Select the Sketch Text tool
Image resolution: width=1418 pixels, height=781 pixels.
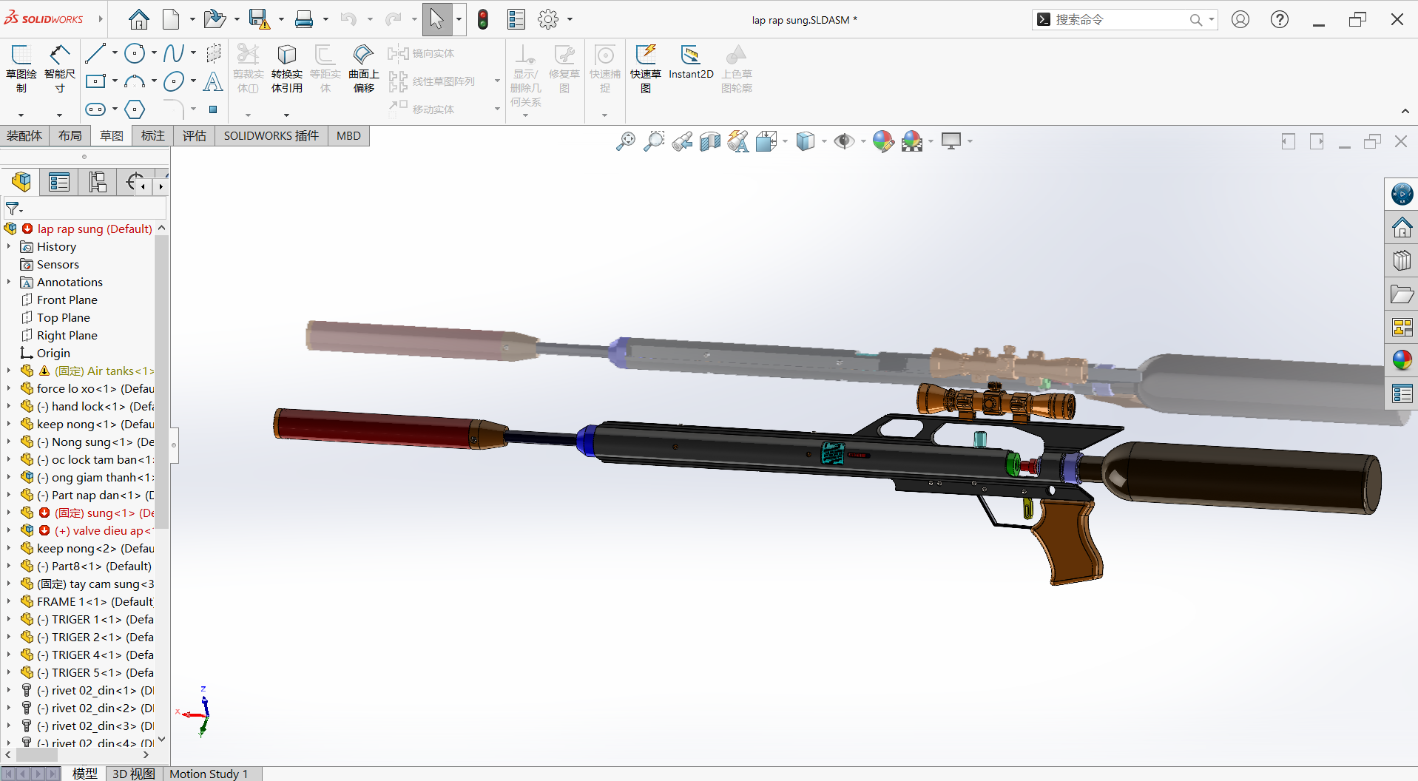click(x=213, y=81)
